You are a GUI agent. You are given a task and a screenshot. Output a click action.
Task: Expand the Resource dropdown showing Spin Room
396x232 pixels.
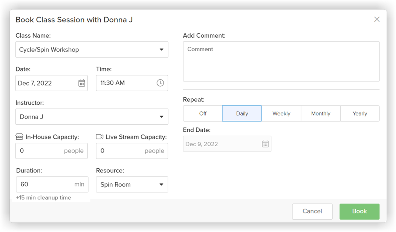(x=132, y=185)
